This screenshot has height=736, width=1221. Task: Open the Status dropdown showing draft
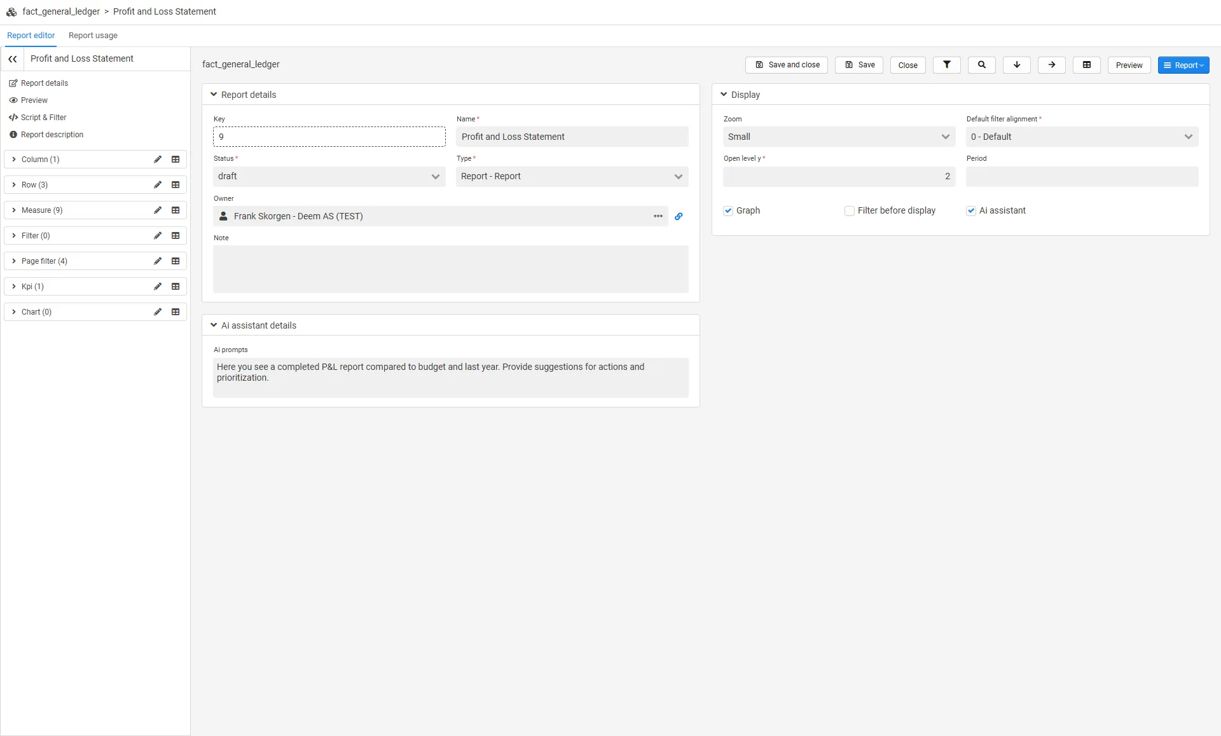pos(329,176)
